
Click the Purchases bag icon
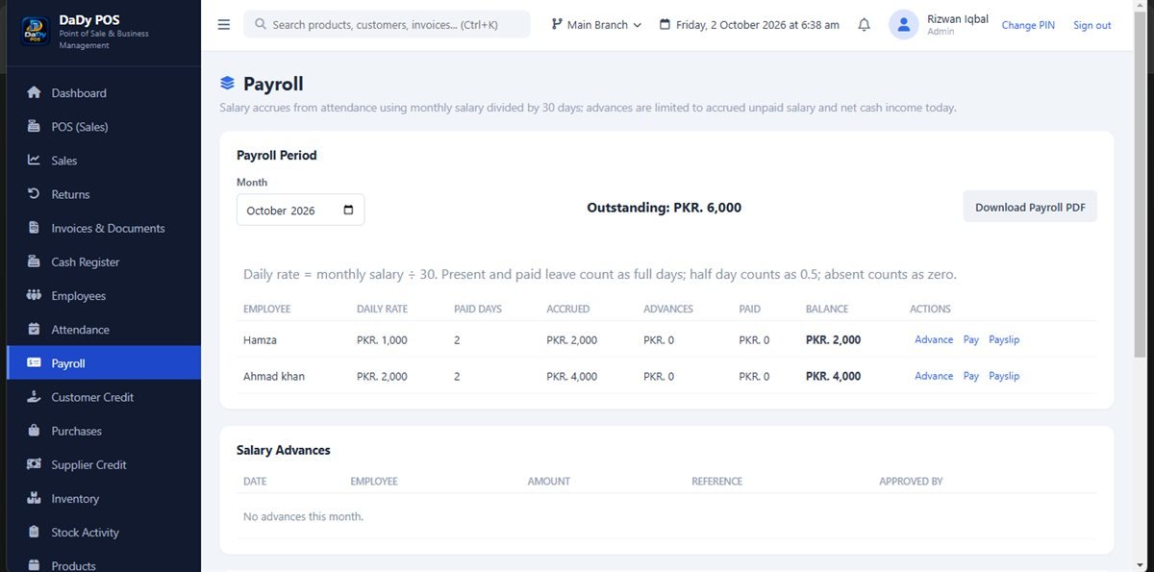pos(34,431)
